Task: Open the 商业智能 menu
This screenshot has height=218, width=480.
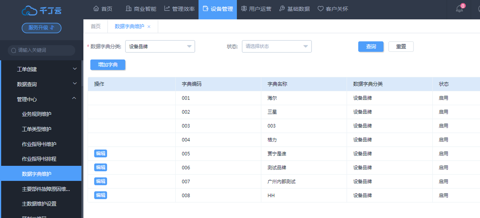Action: (x=141, y=9)
